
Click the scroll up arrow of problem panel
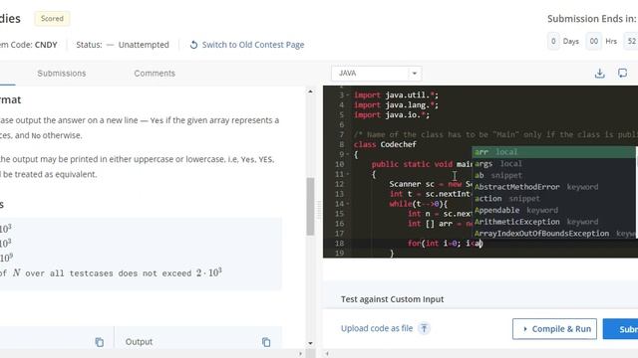[310, 91]
